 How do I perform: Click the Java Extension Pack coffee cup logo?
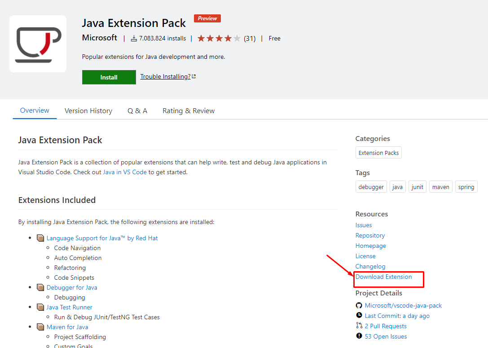point(38,44)
